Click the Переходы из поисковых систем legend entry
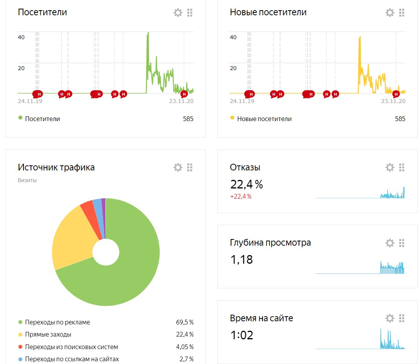420x364 pixels. coord(72,347)
